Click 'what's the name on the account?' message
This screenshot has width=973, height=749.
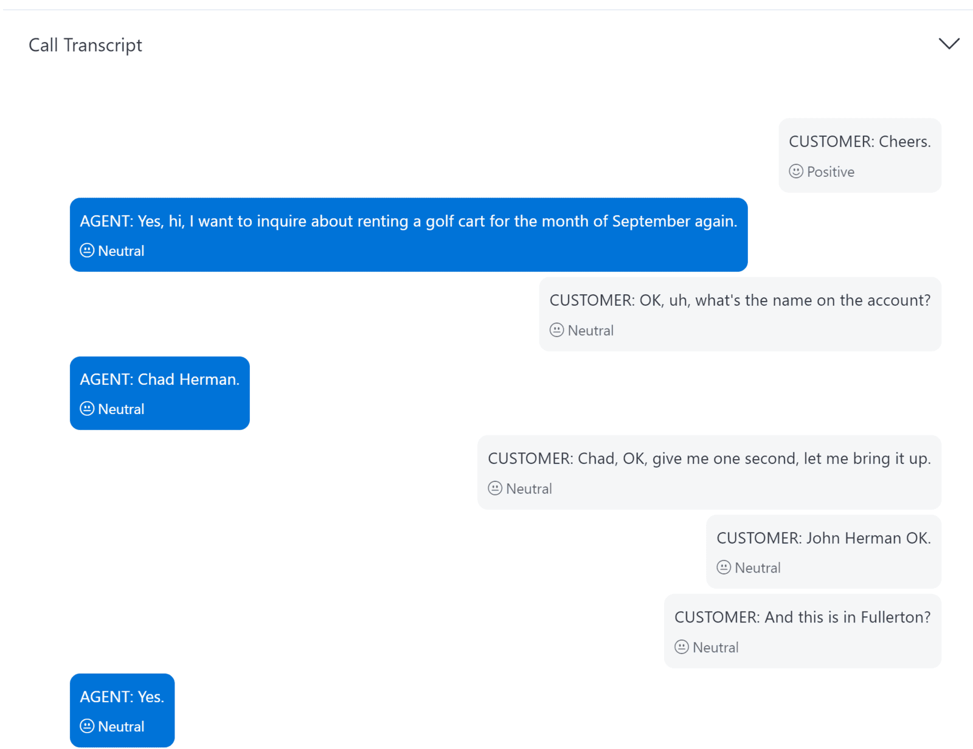tap(739, 300)
